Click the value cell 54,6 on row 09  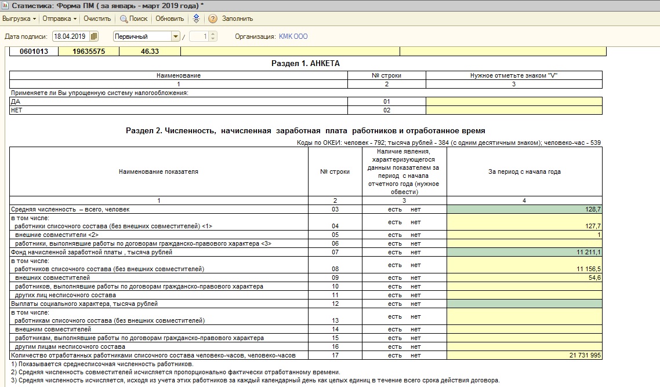524,278
